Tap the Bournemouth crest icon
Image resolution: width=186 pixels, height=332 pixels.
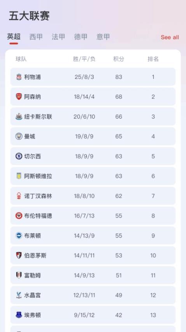pos(19,255)
